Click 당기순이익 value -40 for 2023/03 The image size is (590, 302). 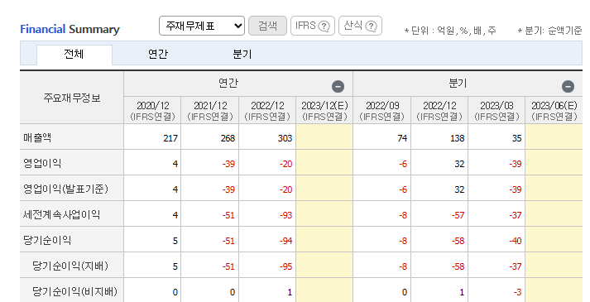(x=516, y=241)
